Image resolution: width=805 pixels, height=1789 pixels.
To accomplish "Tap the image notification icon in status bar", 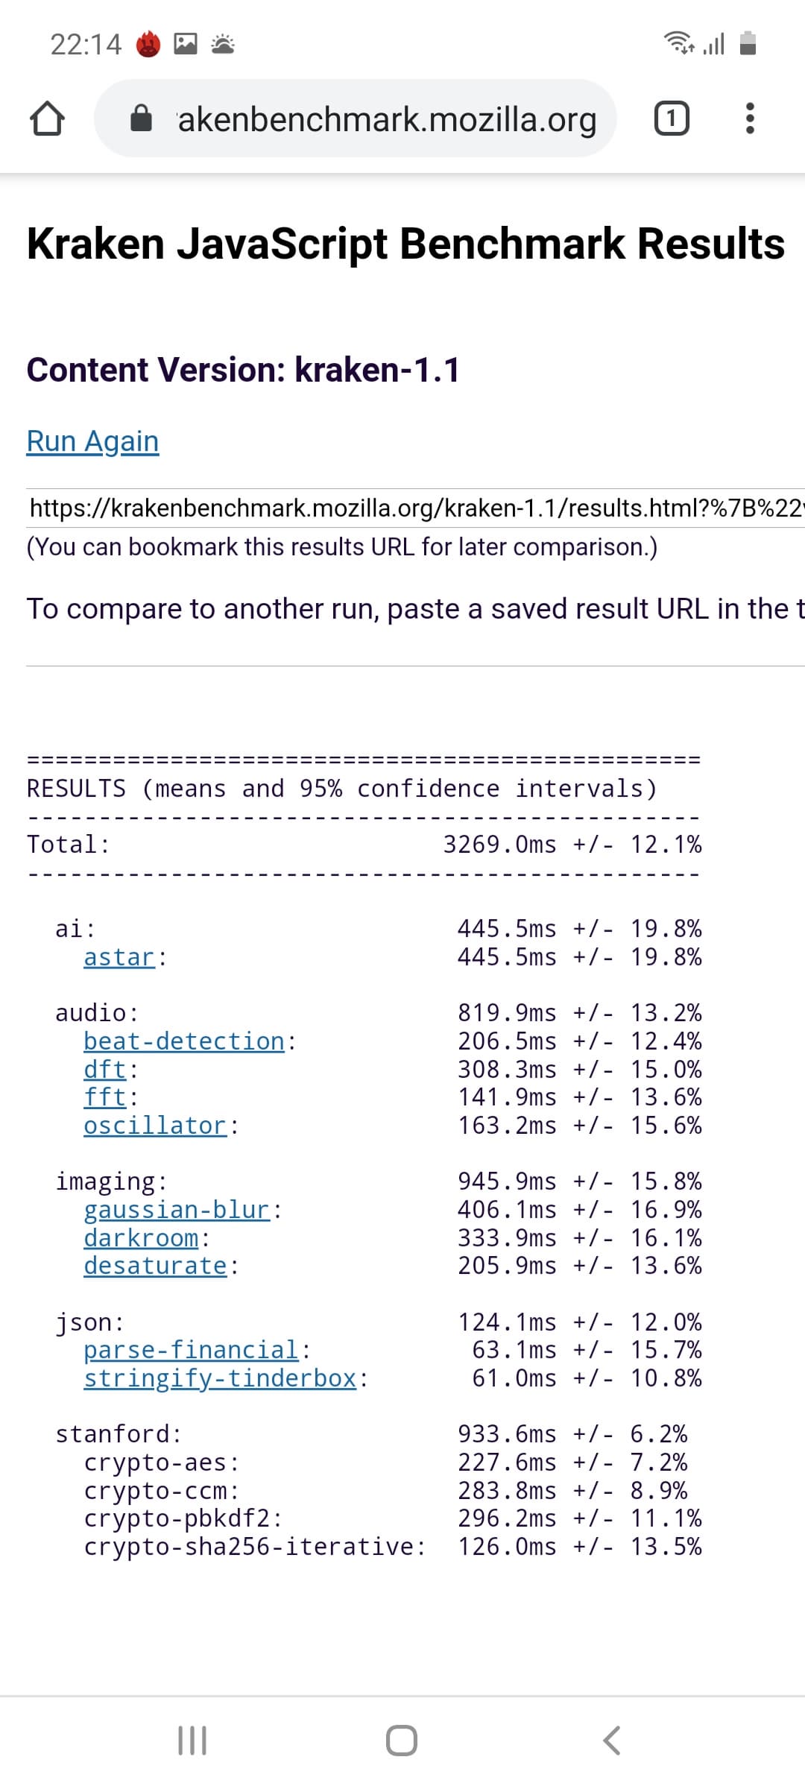I will [x=186, y=45].
